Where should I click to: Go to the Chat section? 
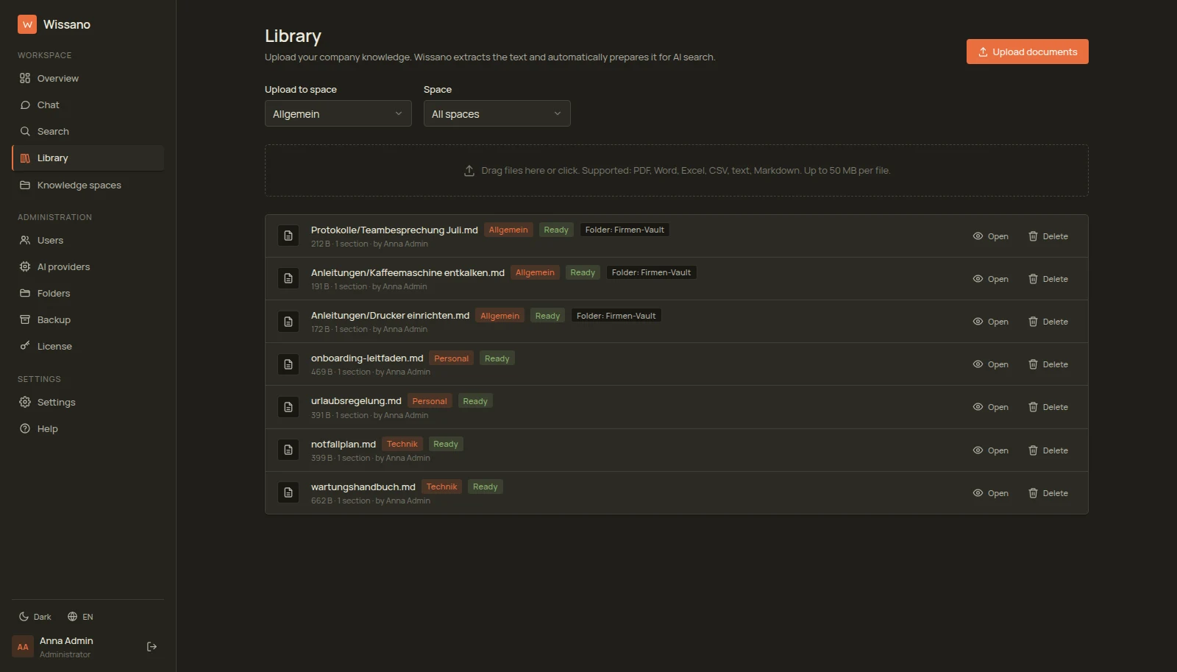(88, 105)
